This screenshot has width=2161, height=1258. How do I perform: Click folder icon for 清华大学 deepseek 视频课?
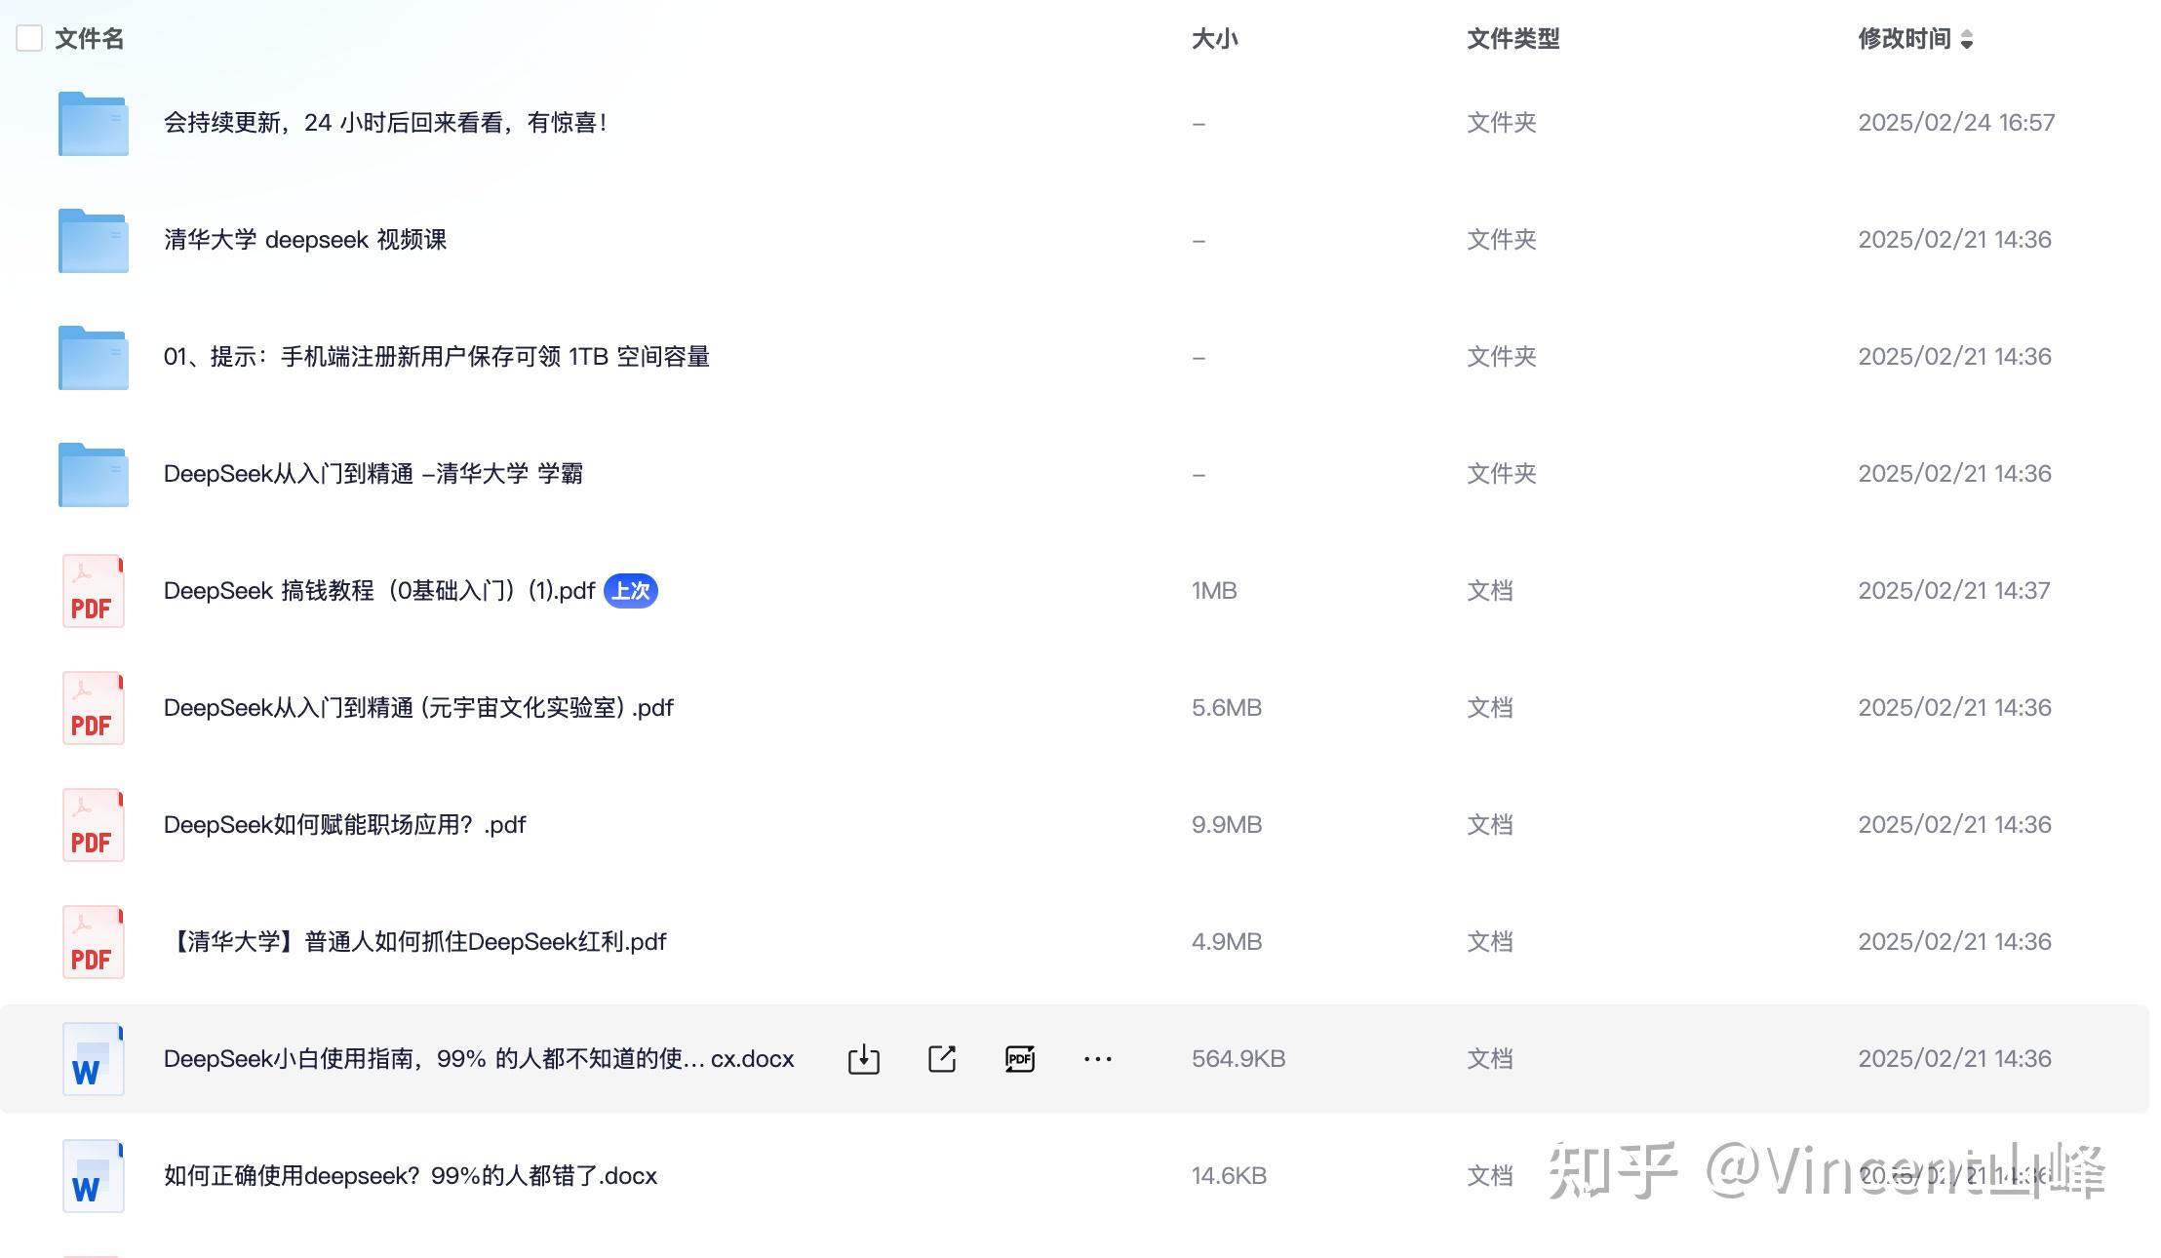[93, 241]
